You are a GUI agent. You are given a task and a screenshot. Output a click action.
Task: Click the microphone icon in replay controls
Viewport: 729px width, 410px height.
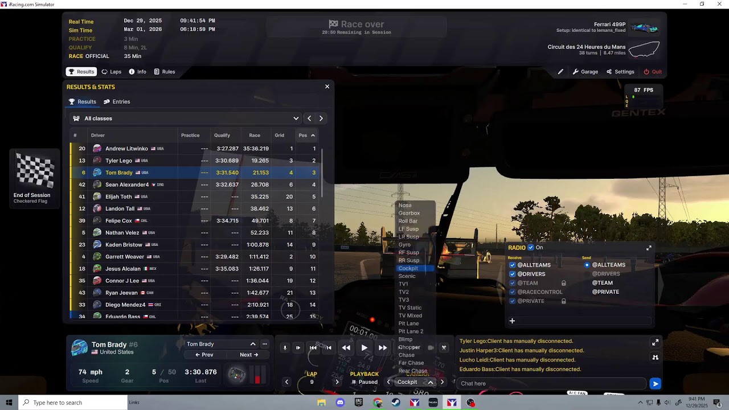[x=285, y=347]
